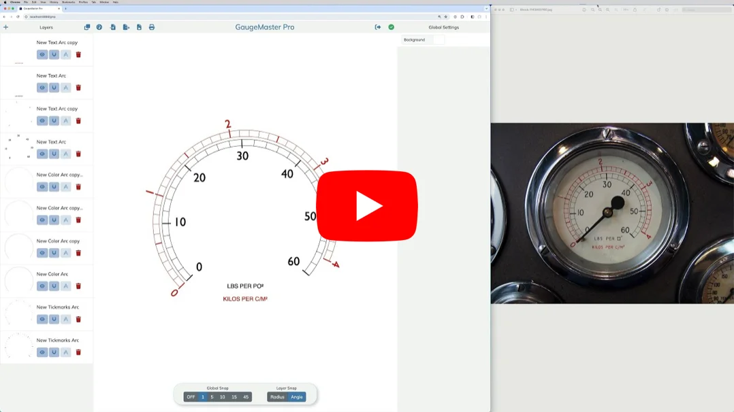Click the Global Settings heading

pyautogui.click(x=444, y=27)
